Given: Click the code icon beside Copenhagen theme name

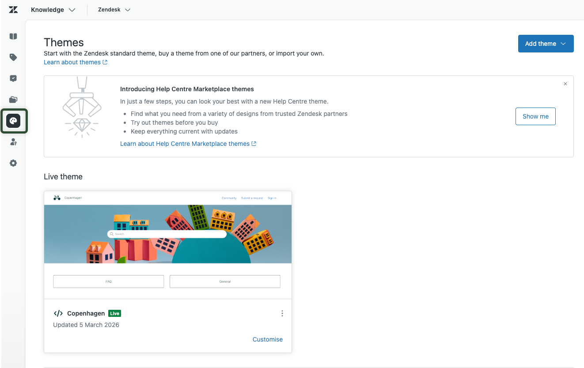Looking at the screenshot, I should coord(58,313).
